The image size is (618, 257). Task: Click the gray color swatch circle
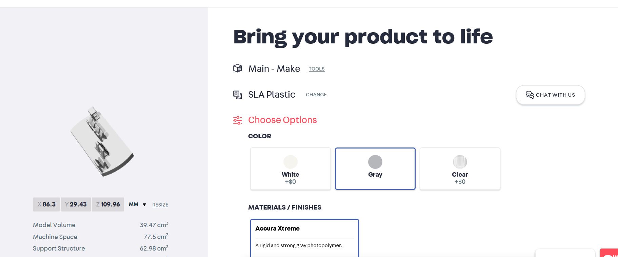pos(375,162)
